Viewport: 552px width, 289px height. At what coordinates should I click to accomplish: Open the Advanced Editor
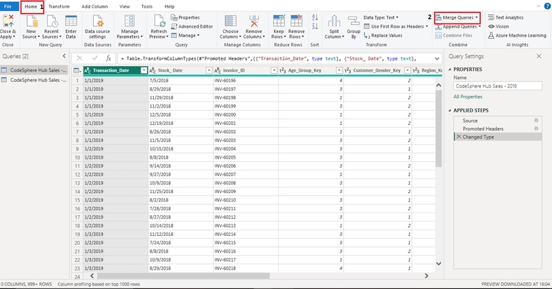coord(193,26)
